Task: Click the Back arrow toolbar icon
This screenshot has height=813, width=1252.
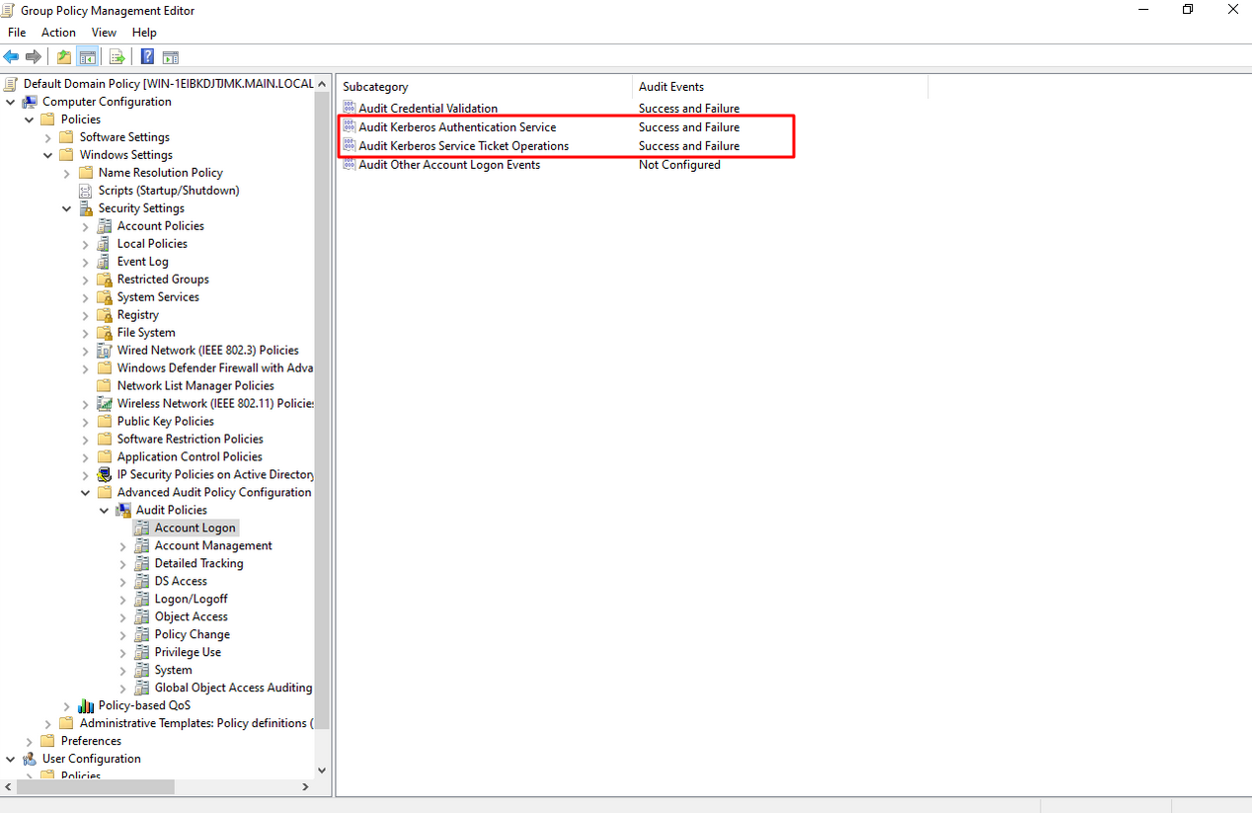Action: pyautogui.click(x=12, y=57)
